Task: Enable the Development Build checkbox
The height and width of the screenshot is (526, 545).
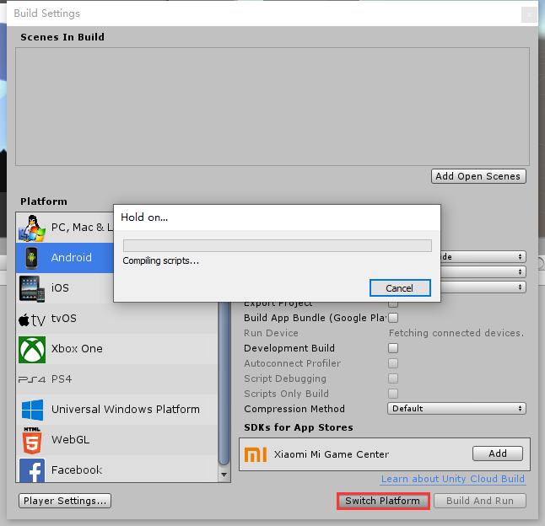Action: 393,348
